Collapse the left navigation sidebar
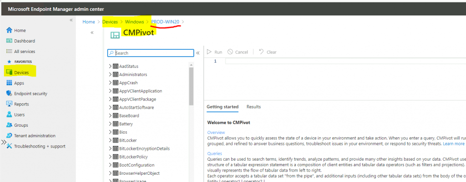 (x=71, y=20)
